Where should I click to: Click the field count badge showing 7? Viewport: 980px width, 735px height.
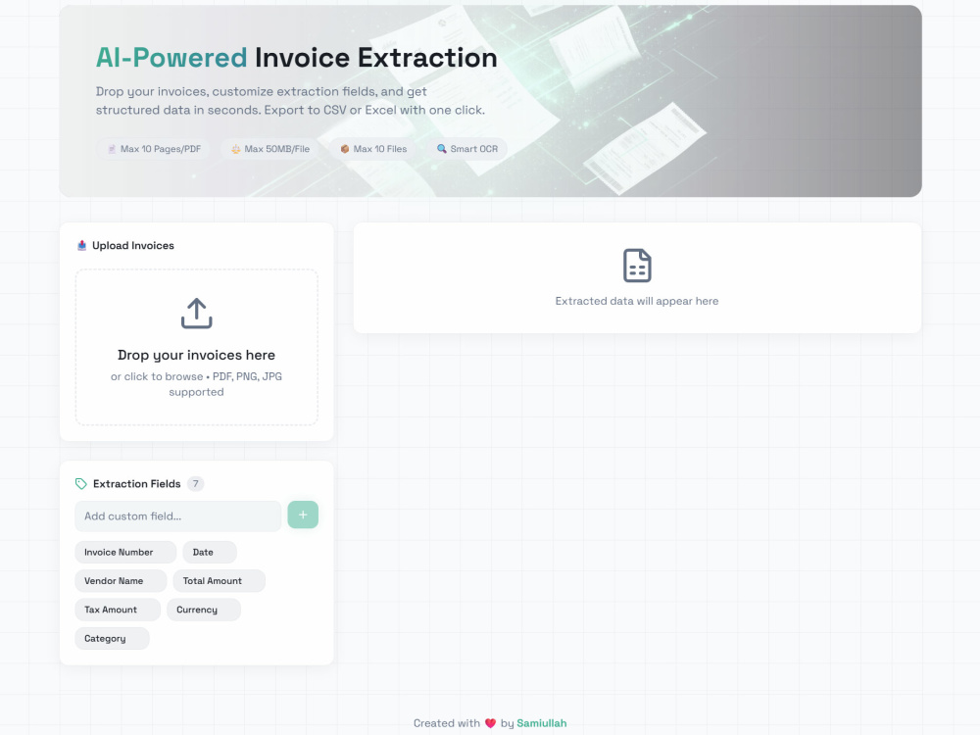click(x=196, y=484)
